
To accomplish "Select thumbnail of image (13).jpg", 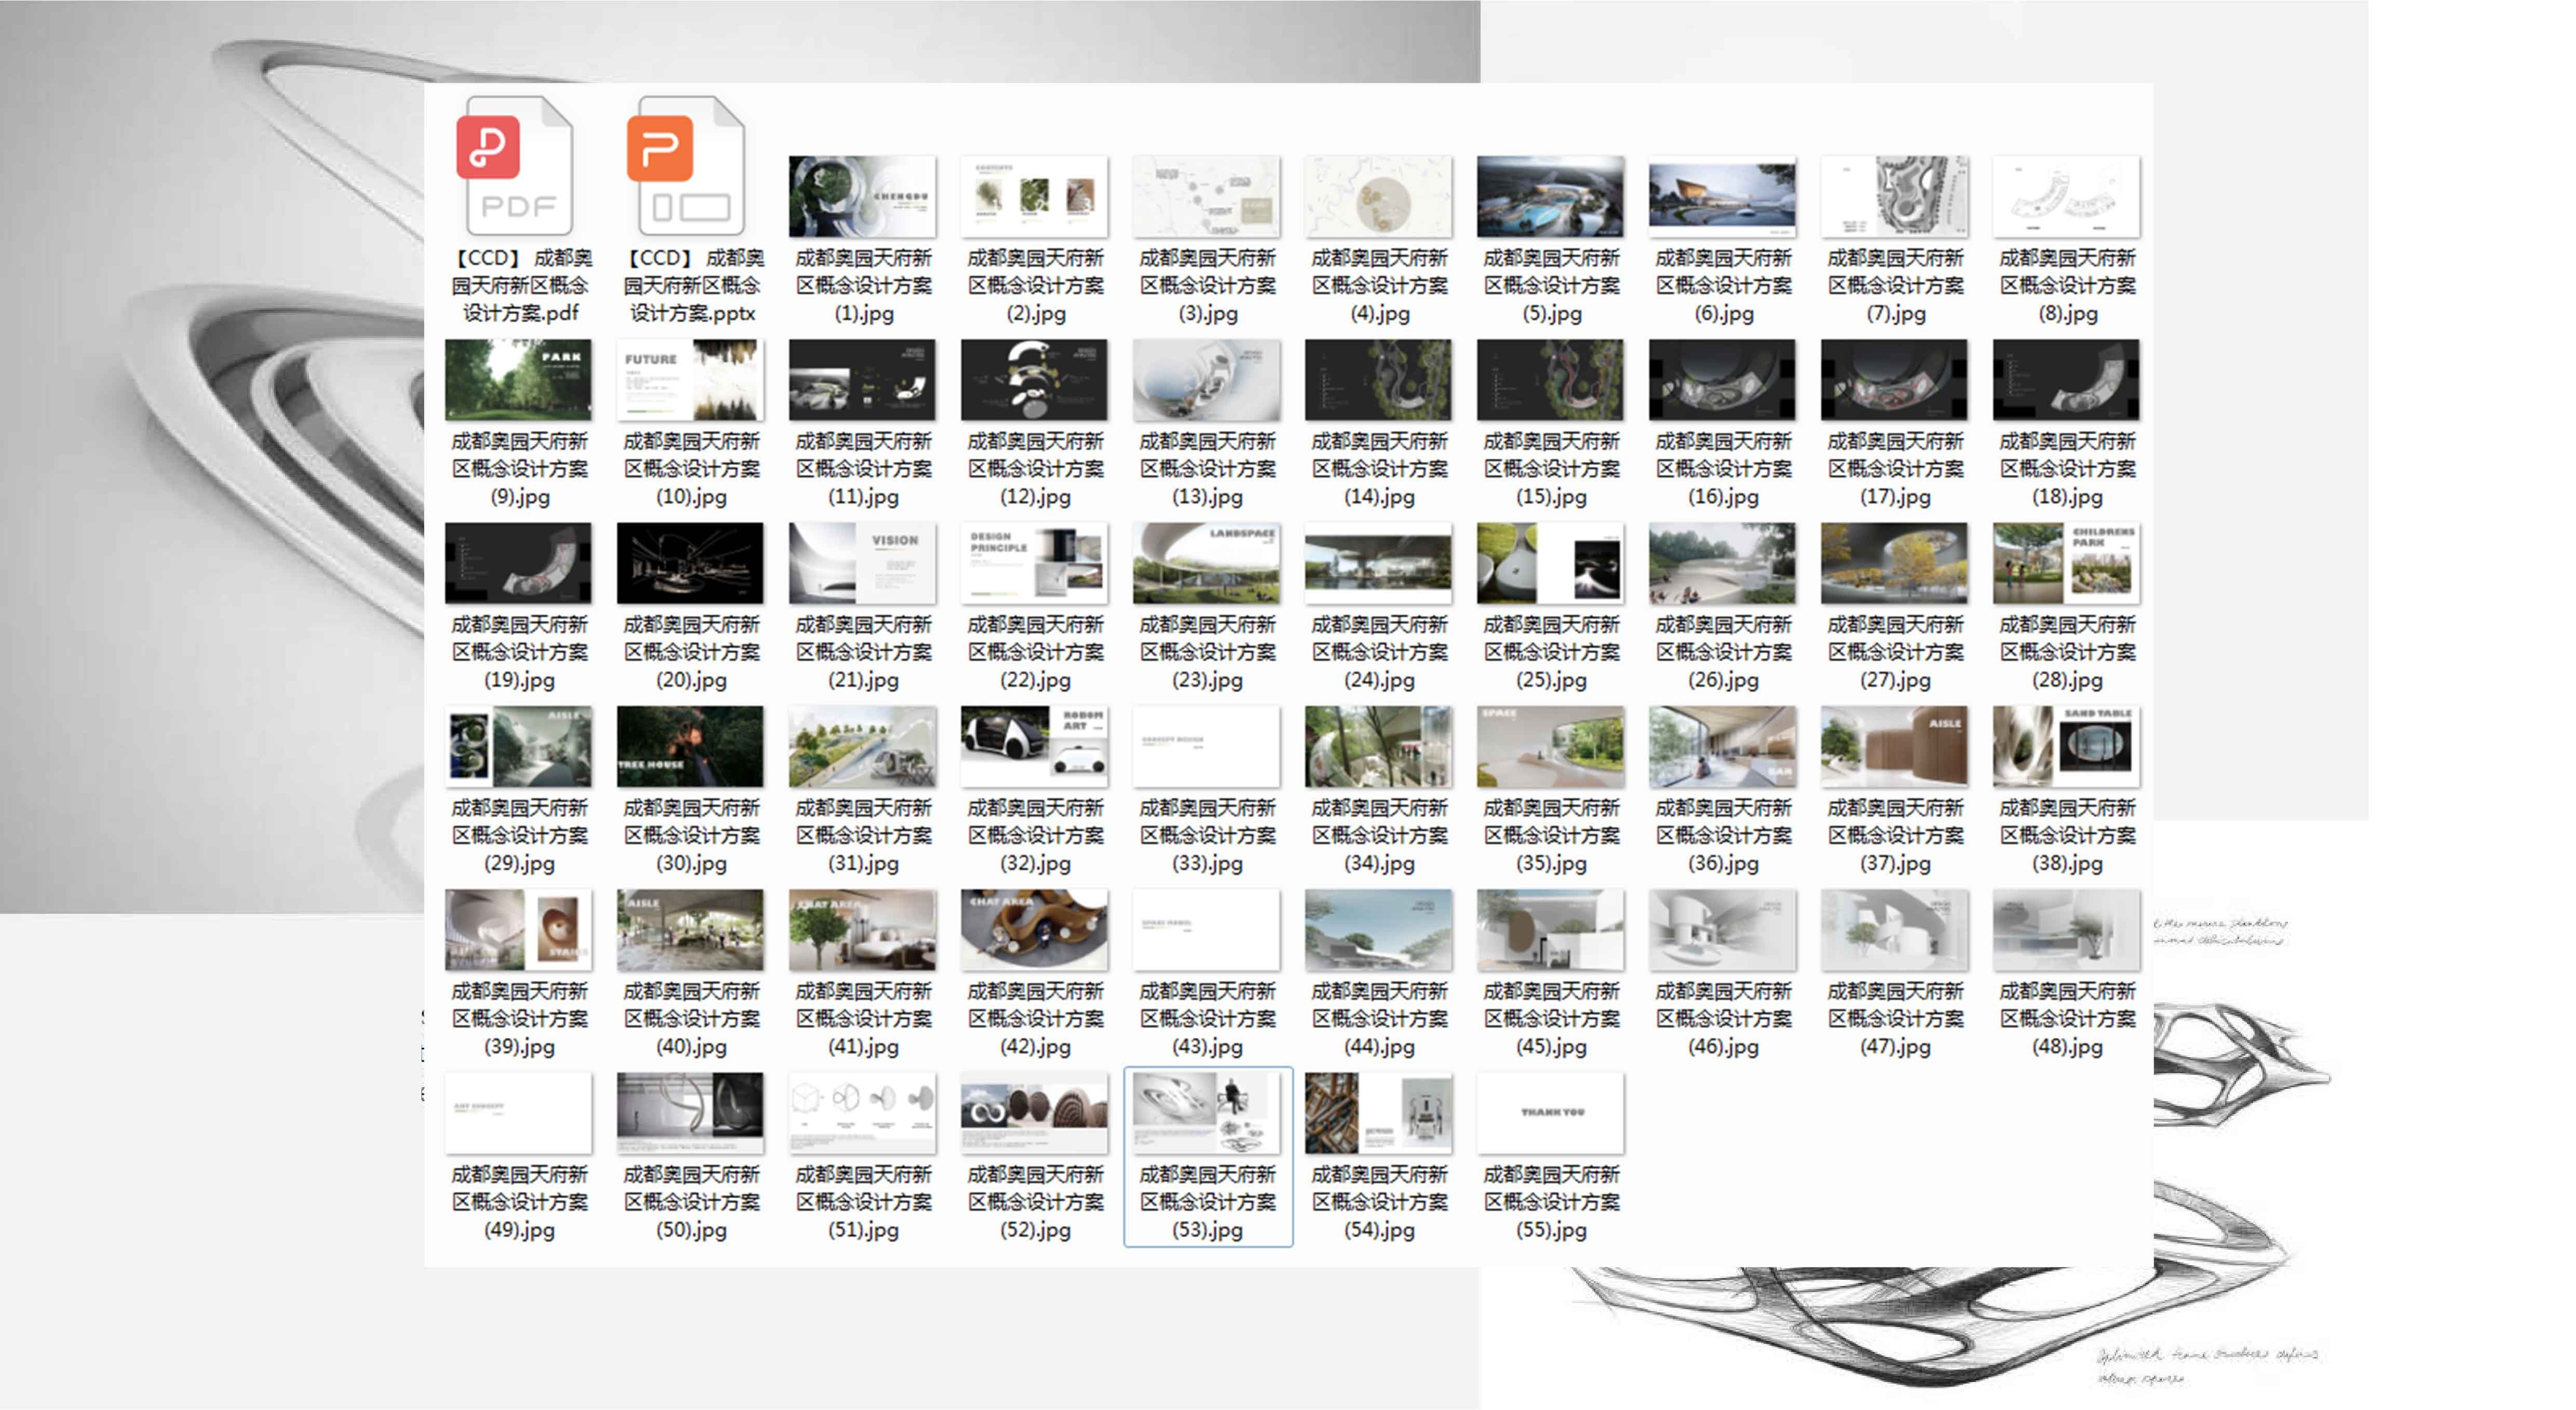I will pos(1206,380).
